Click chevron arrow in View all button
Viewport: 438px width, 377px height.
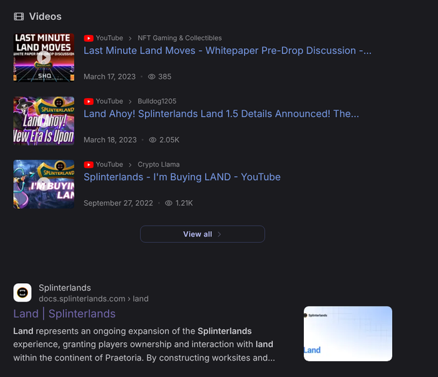point(219,234)
